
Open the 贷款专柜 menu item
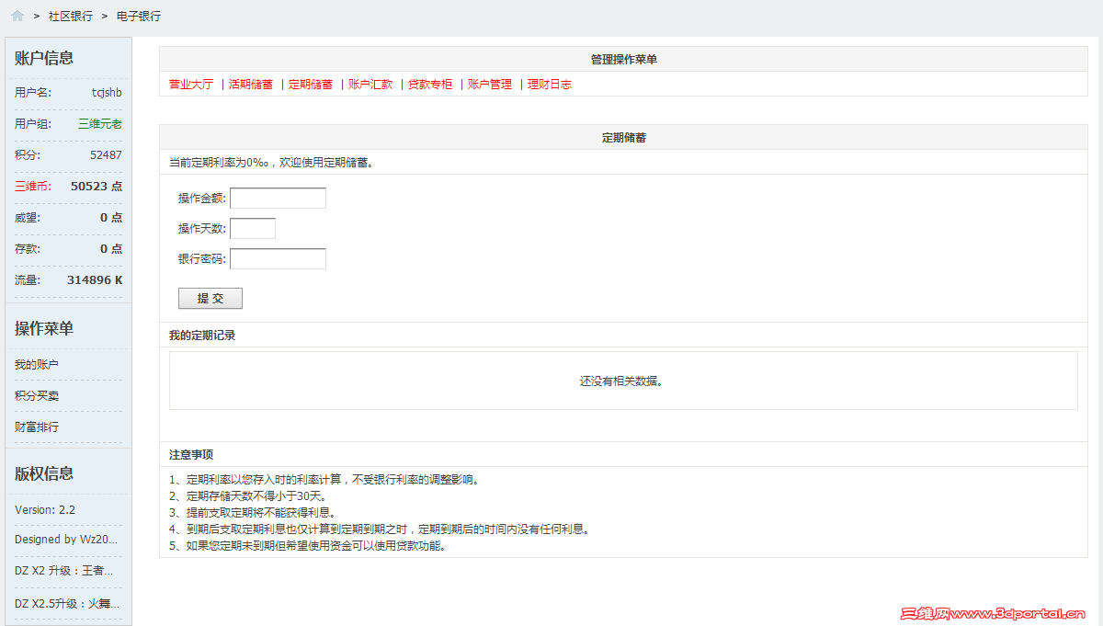[430, 84]
